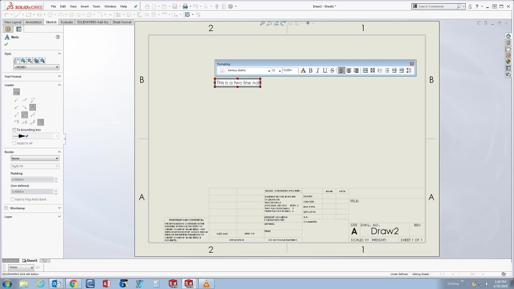514x289 pixels.
Task: Open the style <NONE> dropdown
Action: click(36, 67)
